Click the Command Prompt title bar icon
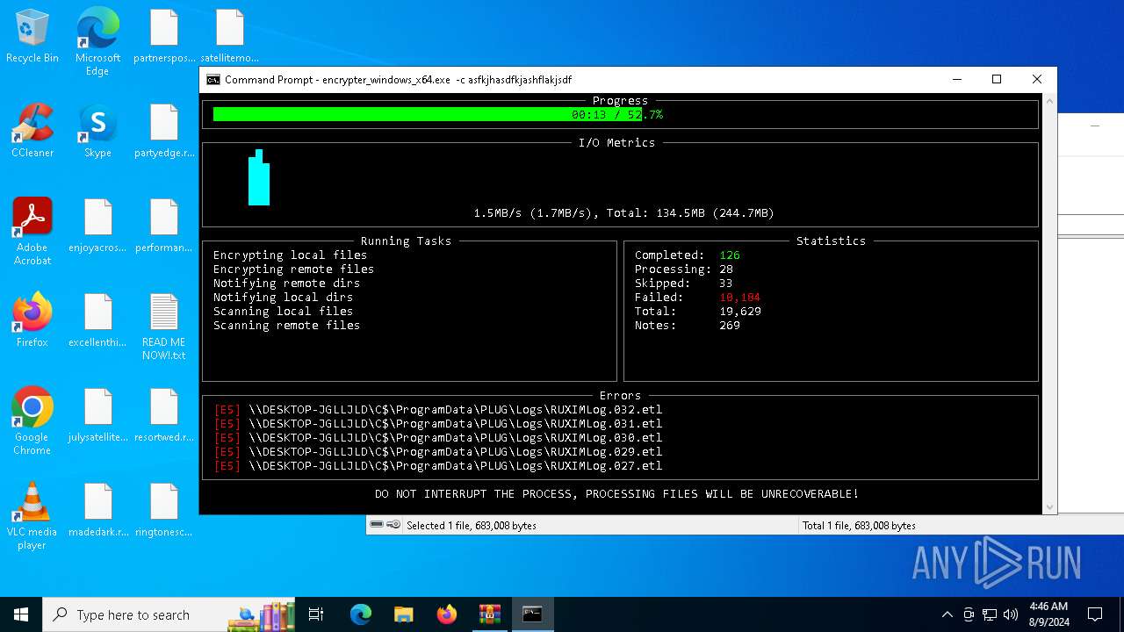Screen dimensions: 1124x632 coord(213,80)
